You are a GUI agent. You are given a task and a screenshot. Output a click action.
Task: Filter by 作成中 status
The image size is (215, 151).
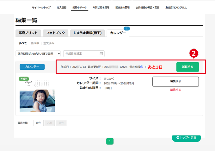point(35,43)
